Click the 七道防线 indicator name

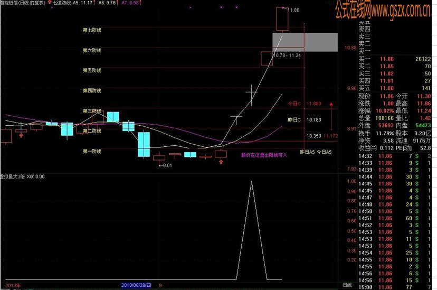(62, 3)
